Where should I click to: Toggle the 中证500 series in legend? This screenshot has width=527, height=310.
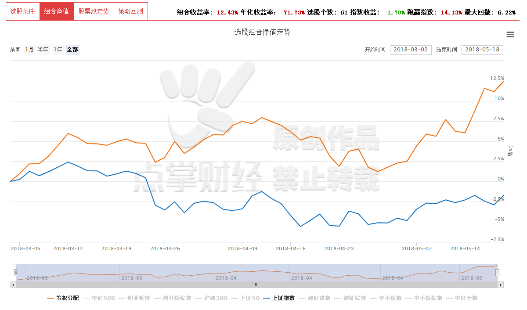point(98,298)
